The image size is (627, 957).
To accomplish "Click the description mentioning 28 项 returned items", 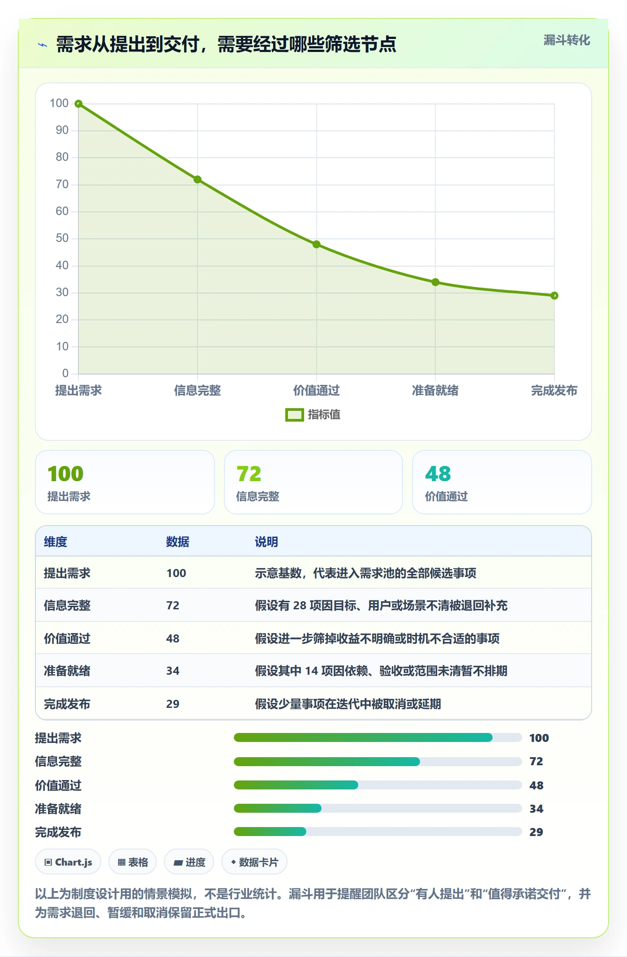I will pos(381,605).
